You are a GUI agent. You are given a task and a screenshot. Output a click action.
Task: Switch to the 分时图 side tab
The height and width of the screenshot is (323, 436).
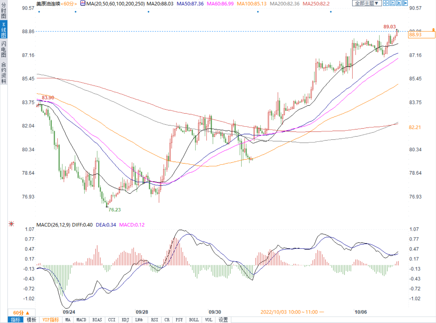click(4, 11)
